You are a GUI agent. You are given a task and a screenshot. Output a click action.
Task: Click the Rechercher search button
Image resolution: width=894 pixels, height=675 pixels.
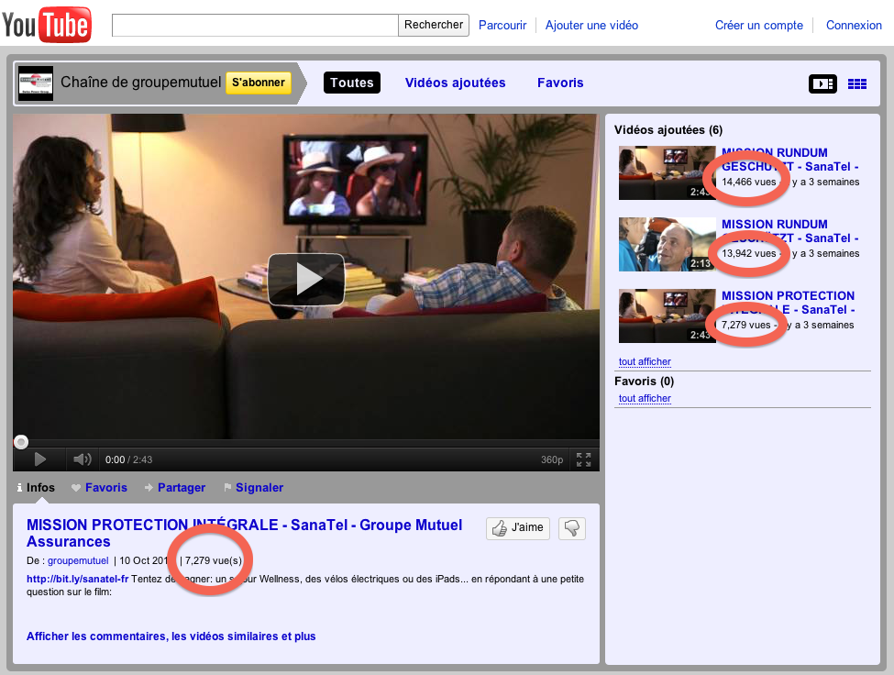click(434, 25)
